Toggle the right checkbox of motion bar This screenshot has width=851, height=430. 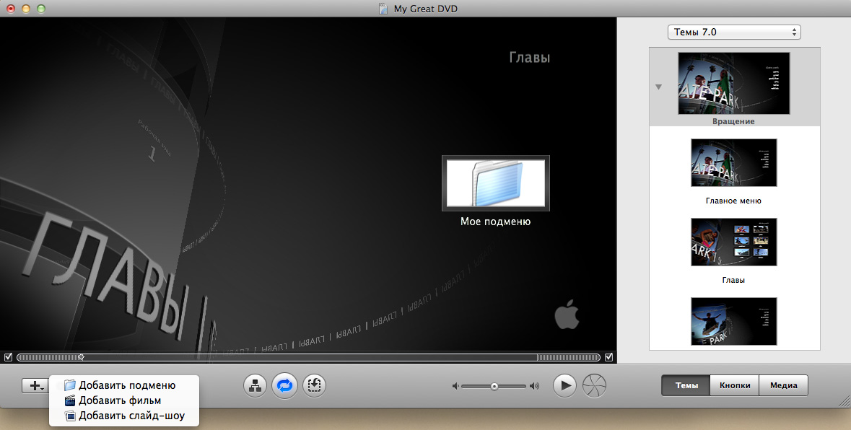coord(608,357)
